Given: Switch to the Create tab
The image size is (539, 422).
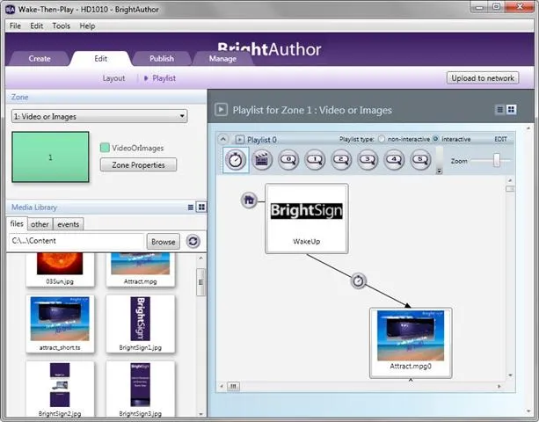Looking at the screenshot, I should 40,59.
